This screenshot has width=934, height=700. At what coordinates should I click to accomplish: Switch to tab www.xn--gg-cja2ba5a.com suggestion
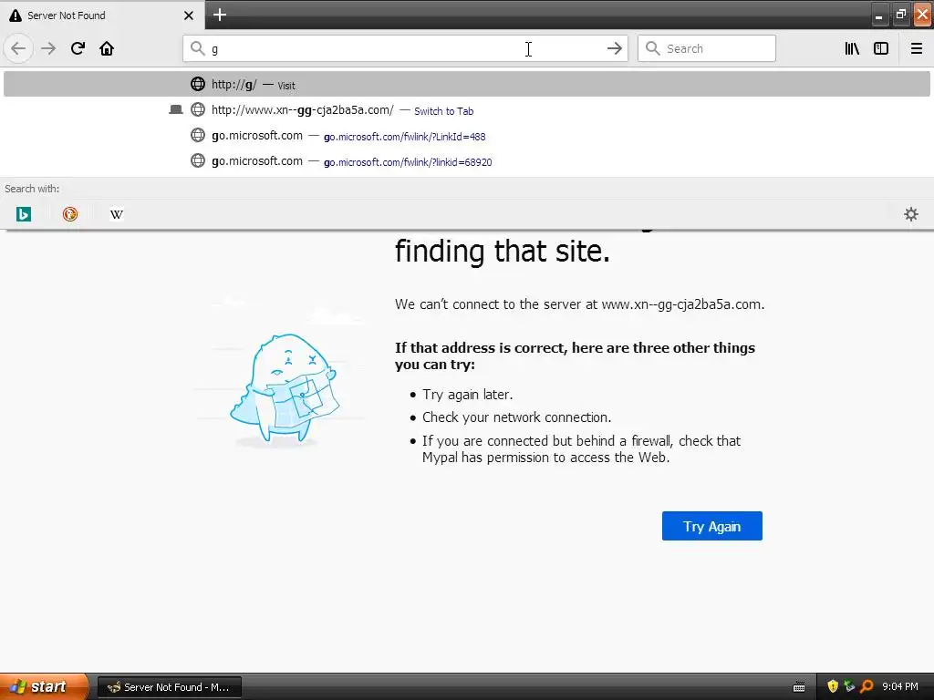click(x=466, y=109)
